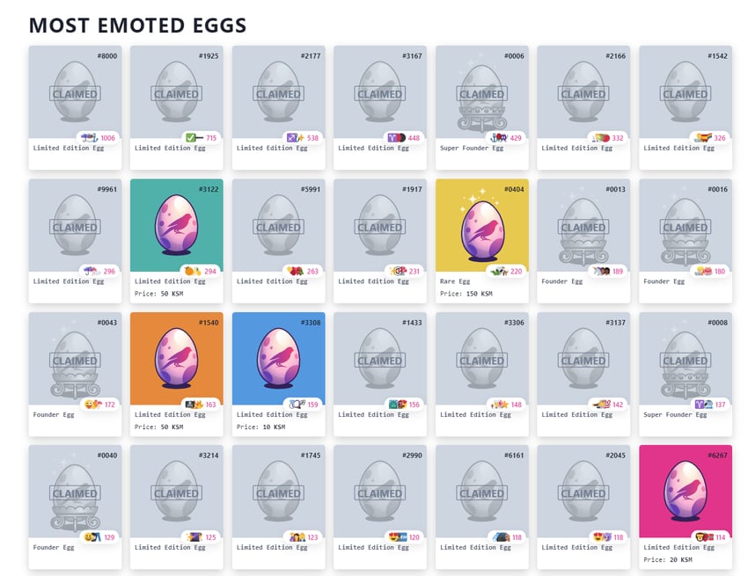Select the sparkling egg on yellow background
Image resolution: width=748 pixels, height=576 pixels.
[481, 226]
